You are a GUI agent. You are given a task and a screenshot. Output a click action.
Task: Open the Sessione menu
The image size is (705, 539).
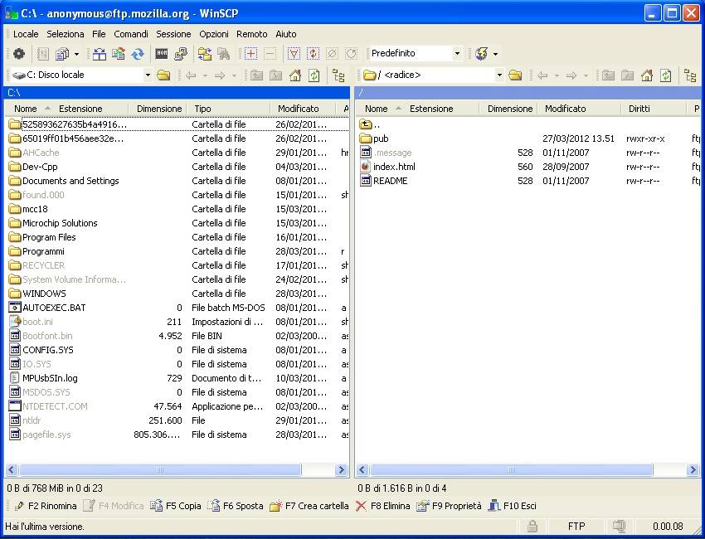click(x=173, y=34)
